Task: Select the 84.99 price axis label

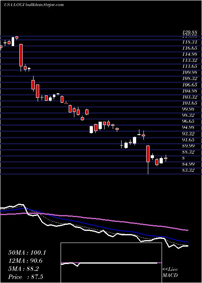Action: pyautogui.click(x=188, y=164)
